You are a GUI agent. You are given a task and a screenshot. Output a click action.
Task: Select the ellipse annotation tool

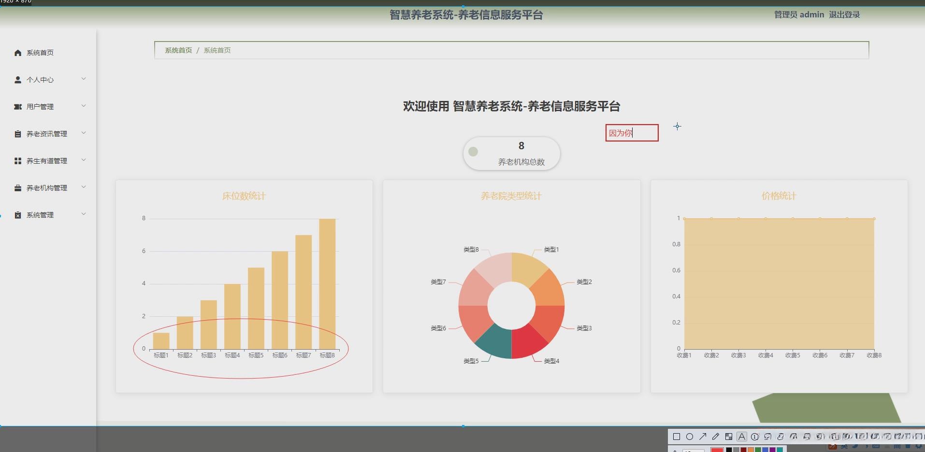690,437
